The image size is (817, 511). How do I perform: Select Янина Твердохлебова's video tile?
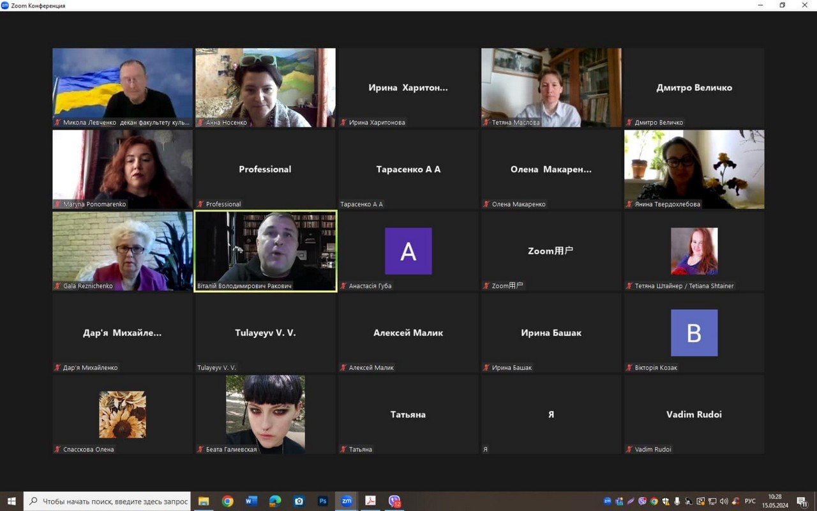(694, 169)
